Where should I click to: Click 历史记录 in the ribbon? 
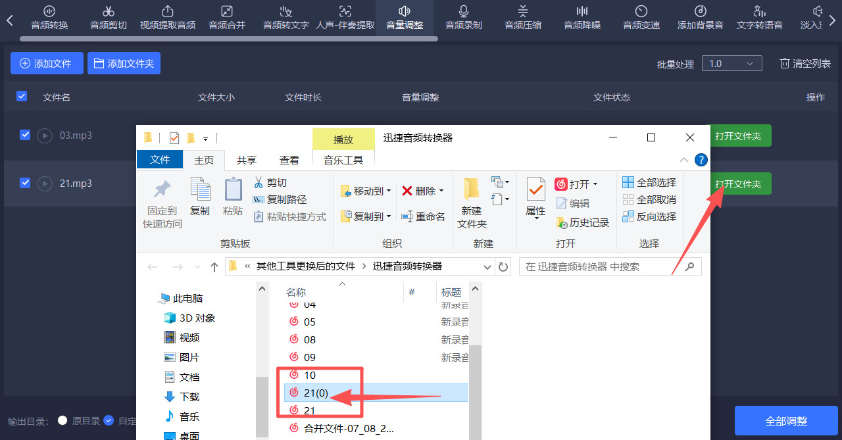[x=583, y=222]
